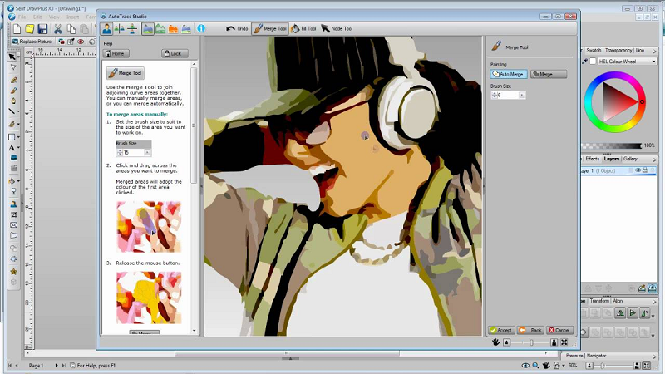Select the Pointer tool in left toolbox
665x374 pixels.
tap(12, 56)
